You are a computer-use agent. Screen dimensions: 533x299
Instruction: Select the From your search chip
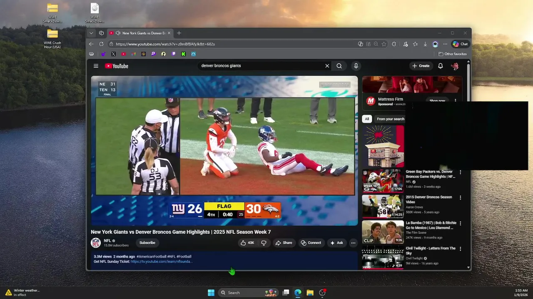point(390,119)
